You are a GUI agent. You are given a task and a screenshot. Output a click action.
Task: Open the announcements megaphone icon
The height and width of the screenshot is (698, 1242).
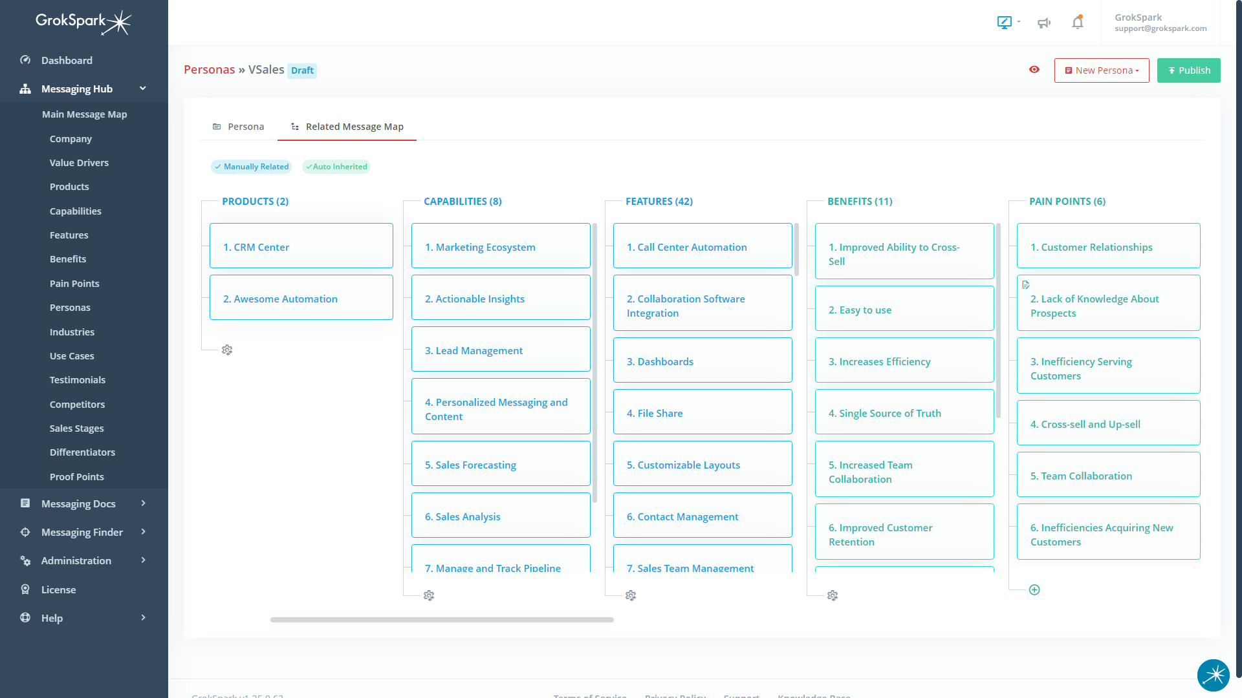(x=1043, y=23)
